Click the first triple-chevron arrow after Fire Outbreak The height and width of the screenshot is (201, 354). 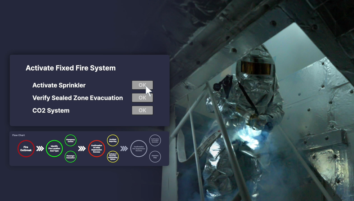tap(40, 148)
